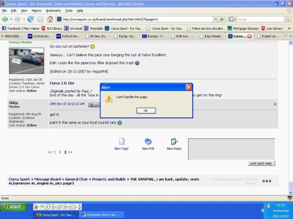
Task: Click the New Reply icon
Action: point(174,142)
